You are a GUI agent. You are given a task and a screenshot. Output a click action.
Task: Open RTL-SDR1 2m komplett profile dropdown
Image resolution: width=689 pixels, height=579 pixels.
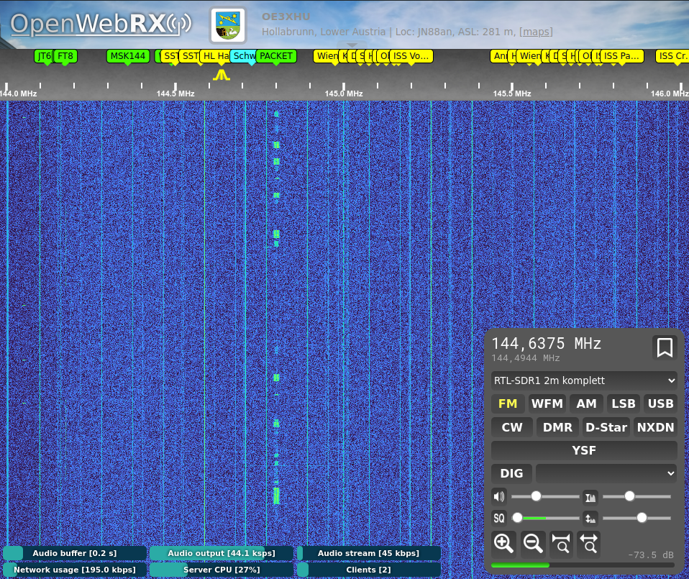click(584, 380)
